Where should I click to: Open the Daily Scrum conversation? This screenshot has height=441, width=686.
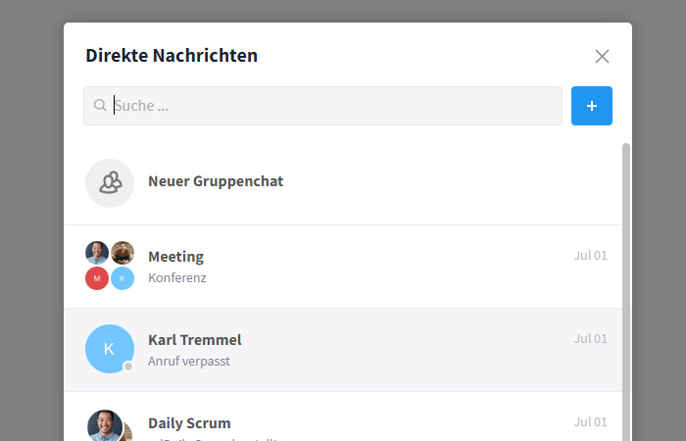[x=343, y=416]
